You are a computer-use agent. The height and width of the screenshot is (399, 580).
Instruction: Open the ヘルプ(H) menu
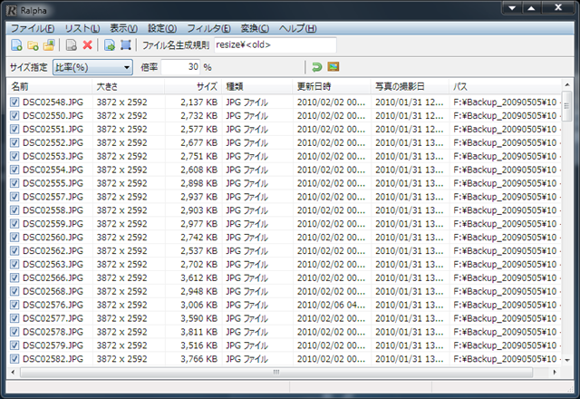click(297, 28)
